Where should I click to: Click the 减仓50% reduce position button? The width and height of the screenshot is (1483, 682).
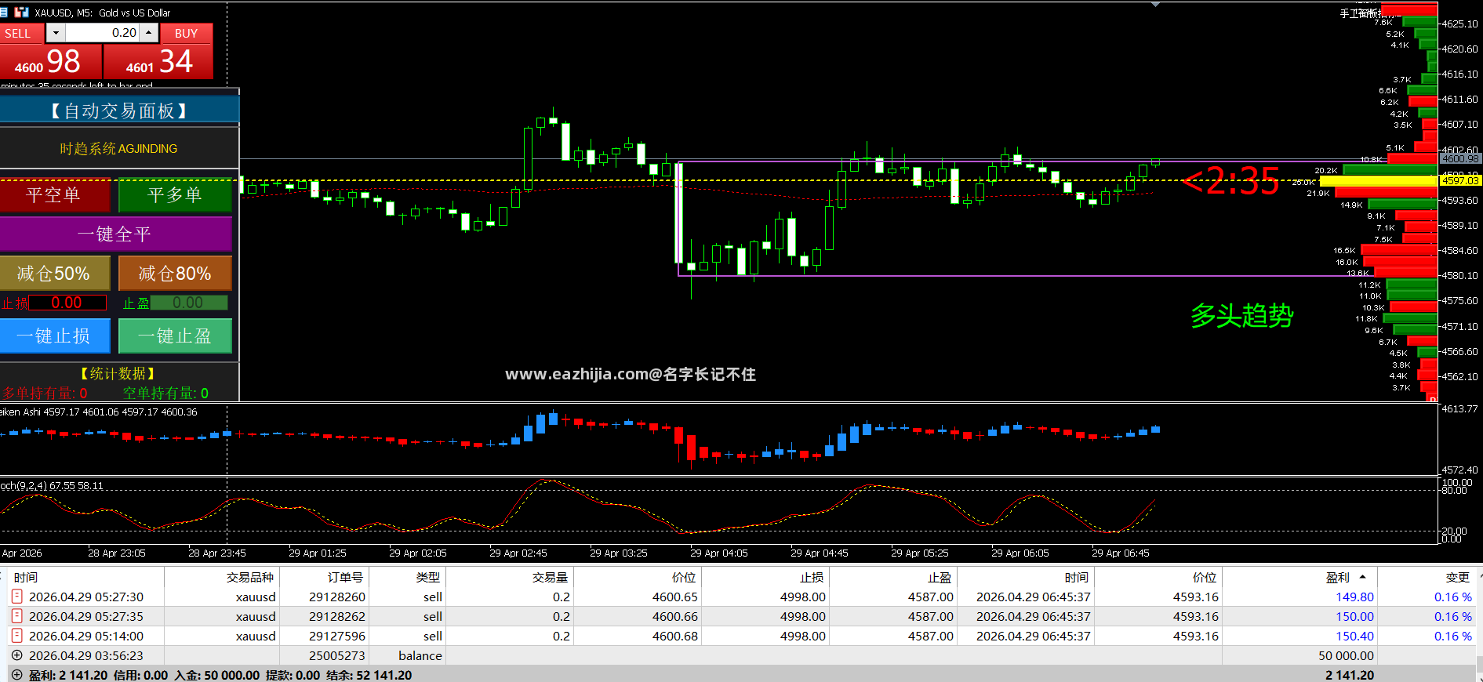55,273
